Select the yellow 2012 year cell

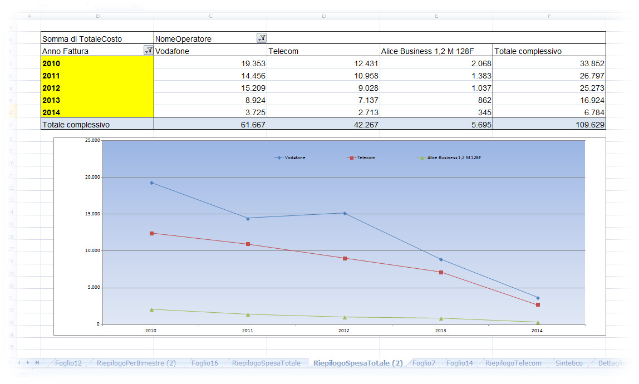[x=97, y=87]
